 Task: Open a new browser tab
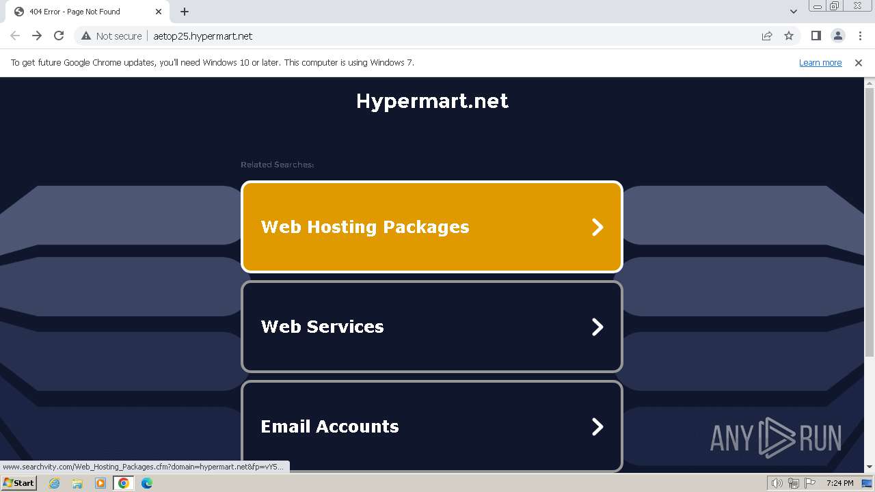(185, 12)
